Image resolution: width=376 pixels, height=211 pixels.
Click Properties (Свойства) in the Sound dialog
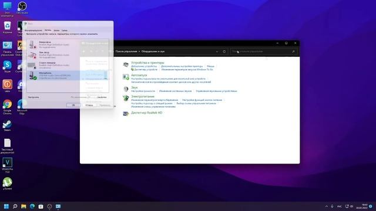pyautogui.click(x=102, y=97)
